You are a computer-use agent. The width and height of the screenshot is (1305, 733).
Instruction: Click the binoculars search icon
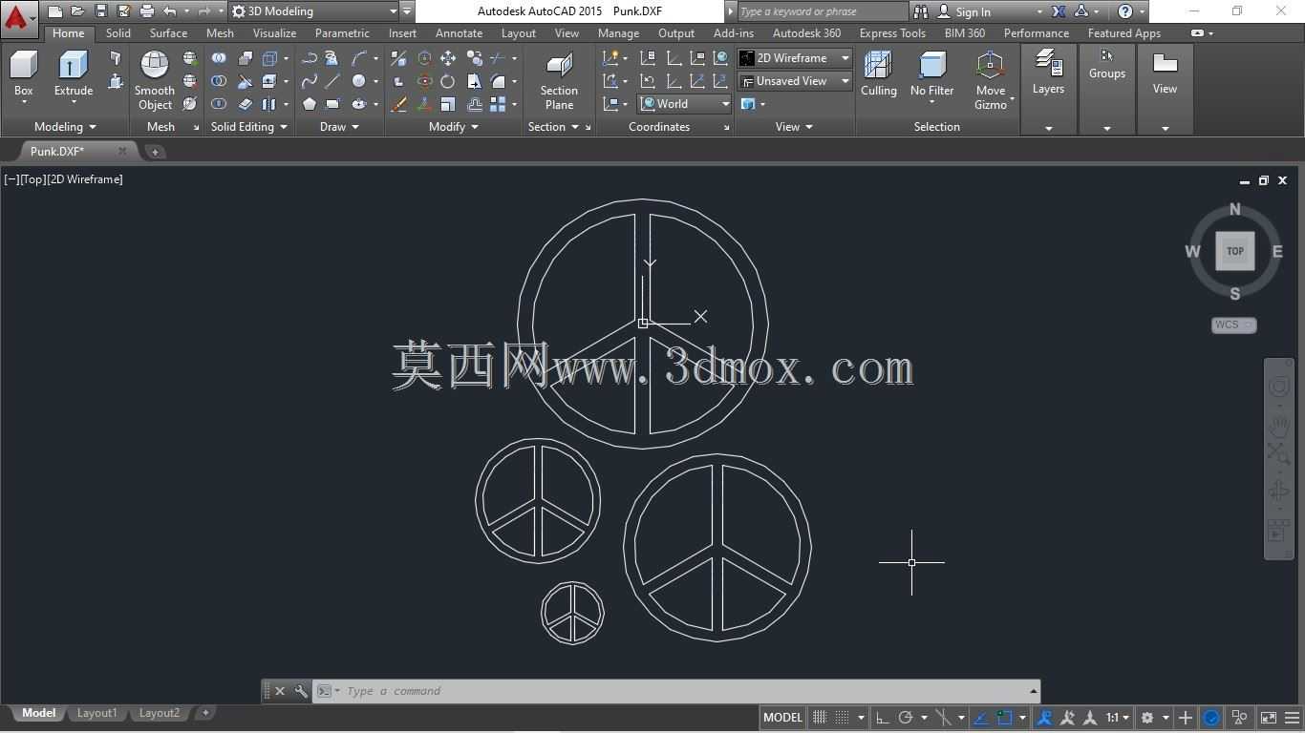(921, 11)
